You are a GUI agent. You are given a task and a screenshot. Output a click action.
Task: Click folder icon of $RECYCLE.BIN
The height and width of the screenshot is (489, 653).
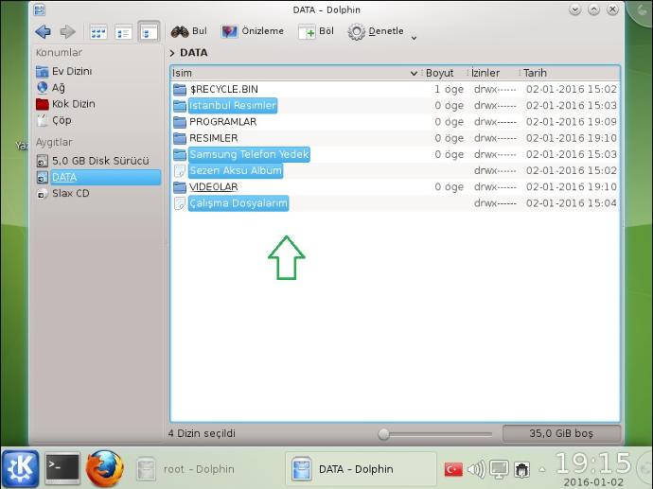[180, 89]
